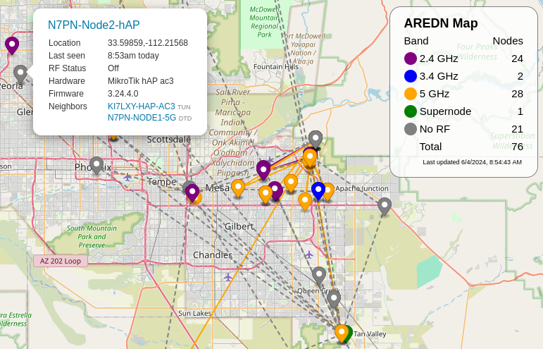Viewport: 543px width, 349px height.
Task: Click the Fountain Hills label
Action: pos(275,66)
